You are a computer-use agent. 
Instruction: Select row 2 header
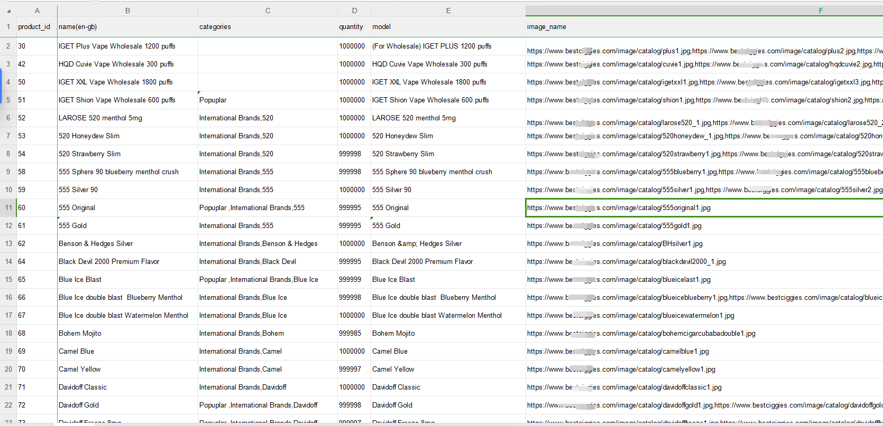(x=8, y=46)
